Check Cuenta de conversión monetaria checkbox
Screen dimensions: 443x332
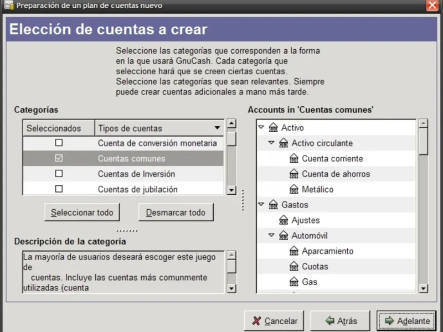pos(59,143)
